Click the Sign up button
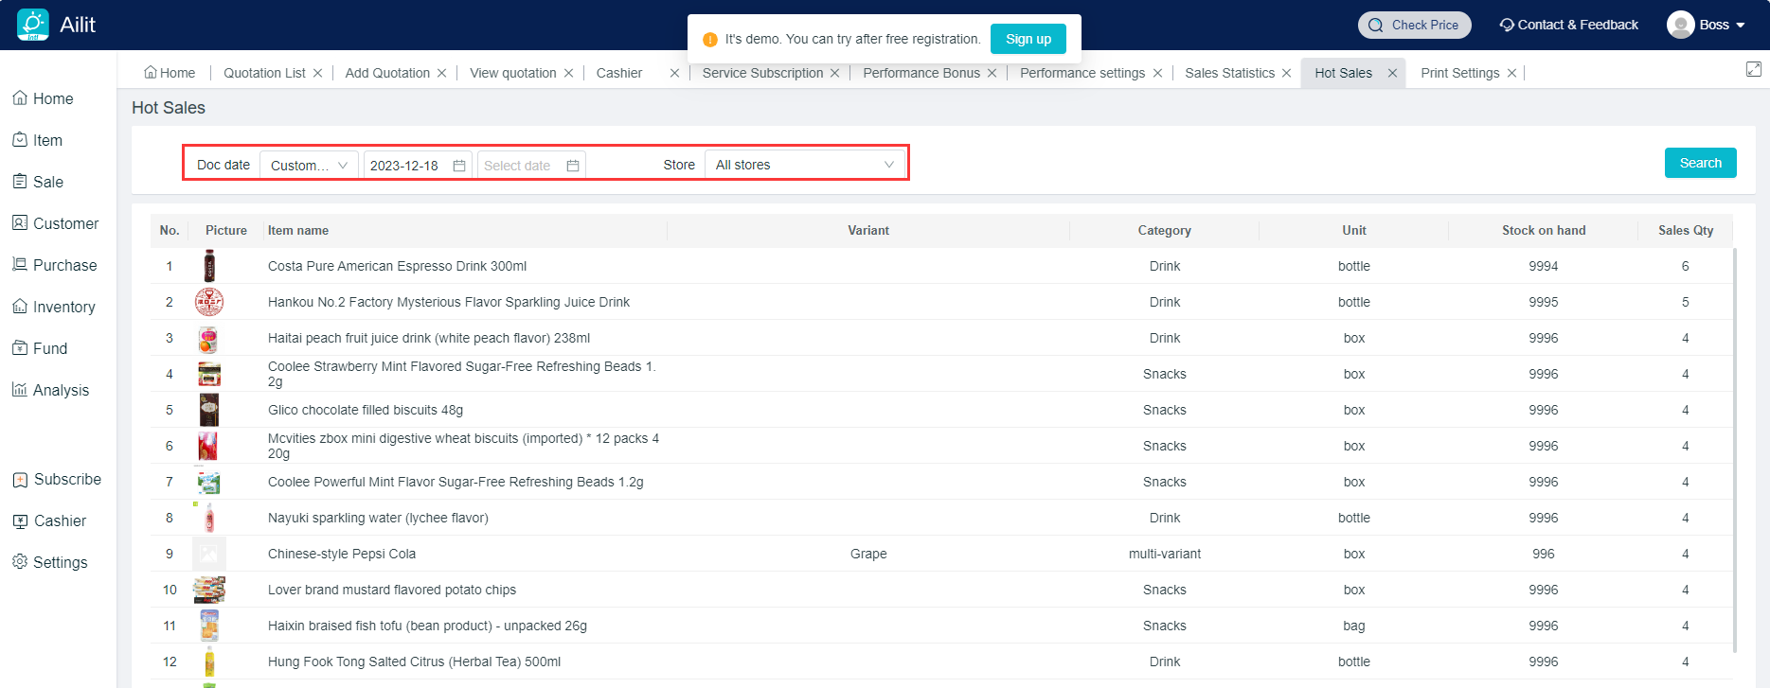 1028,39
